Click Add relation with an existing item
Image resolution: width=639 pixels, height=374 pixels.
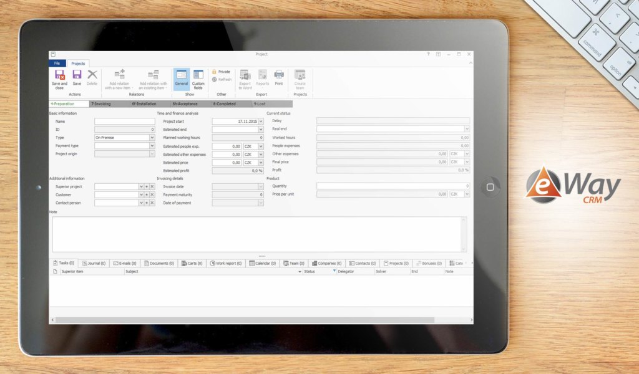[153, 79]
